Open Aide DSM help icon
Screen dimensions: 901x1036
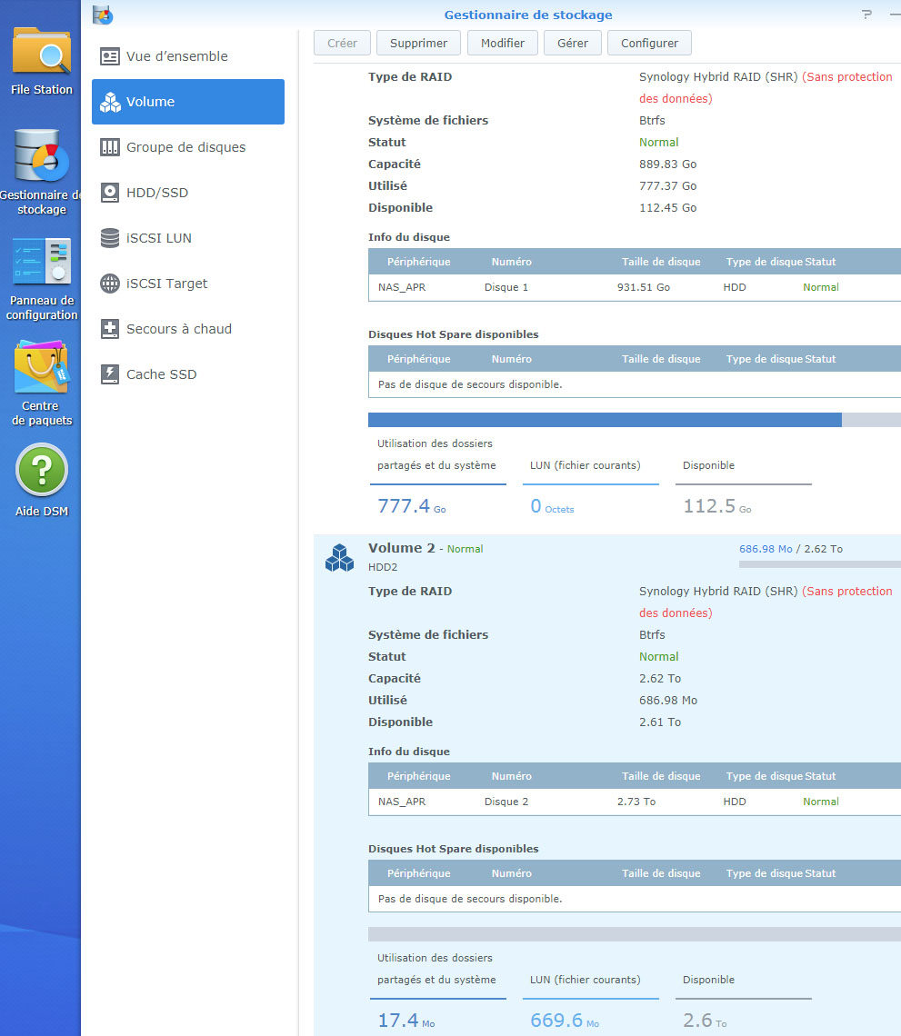(x=42, y=481)
